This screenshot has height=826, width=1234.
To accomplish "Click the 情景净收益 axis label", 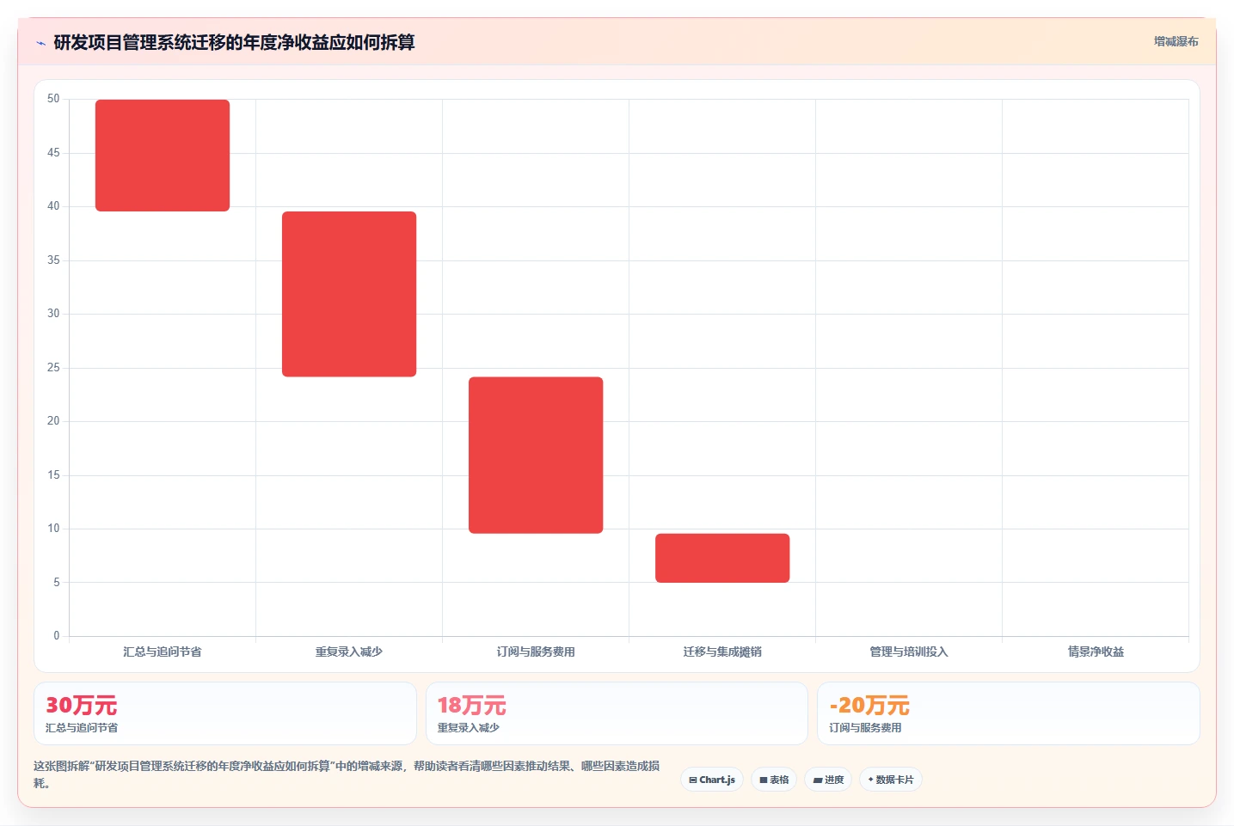I will click(1096, 652).
